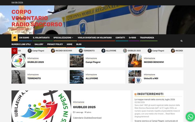This screenshot has width=195, height=122.
Task: Open 'Sciame sismico ai Campi Flegrei' article
Action: 156,121
